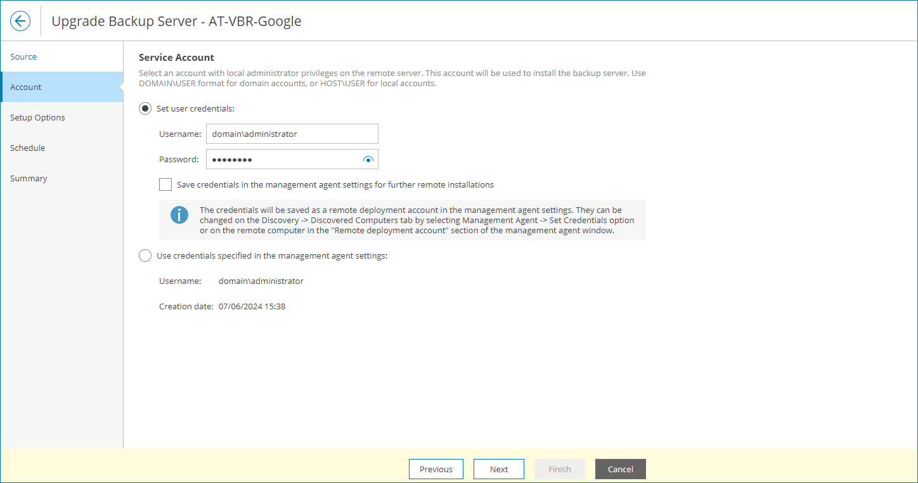Click the domain\administrator username shown under agent settings

point(260,281)
